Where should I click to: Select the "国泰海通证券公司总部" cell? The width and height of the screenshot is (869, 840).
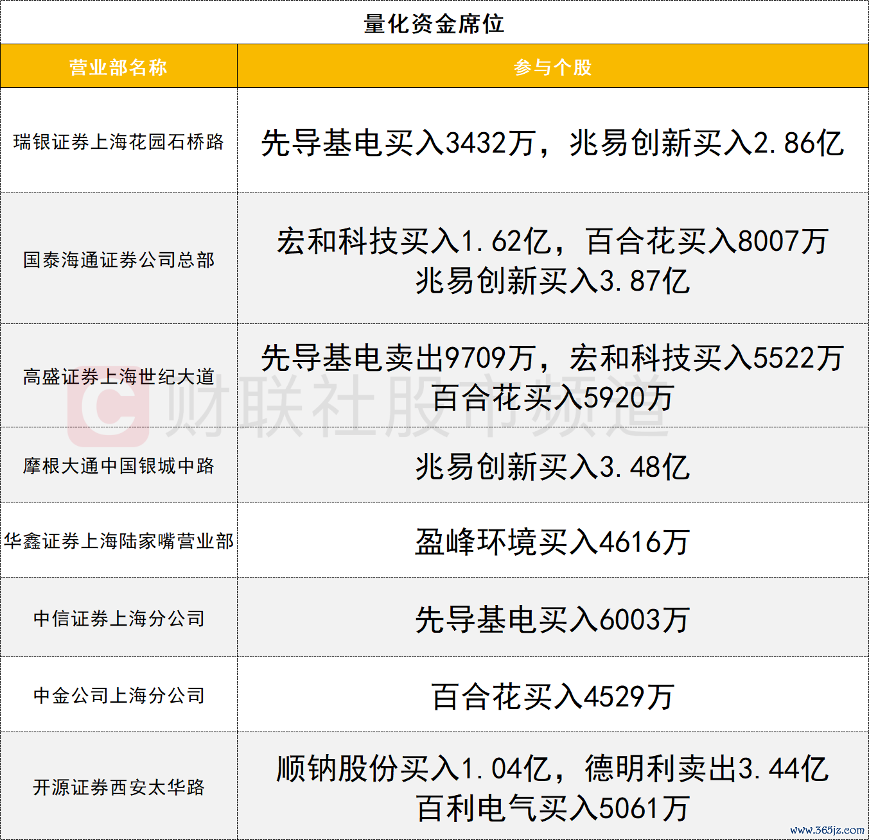[119, 259]
